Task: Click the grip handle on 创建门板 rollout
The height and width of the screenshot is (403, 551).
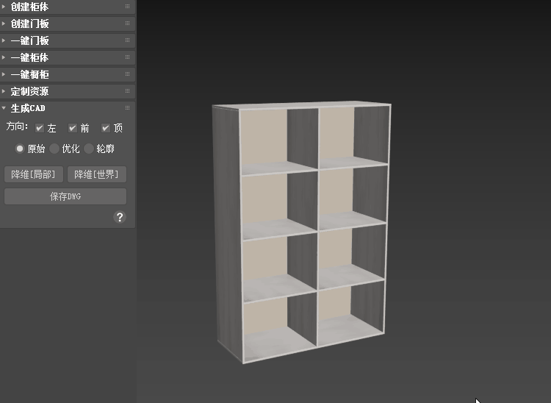Action: tap(128, 24)
